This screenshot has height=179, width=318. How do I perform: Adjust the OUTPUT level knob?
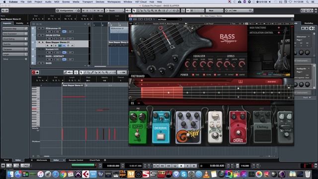241,64
